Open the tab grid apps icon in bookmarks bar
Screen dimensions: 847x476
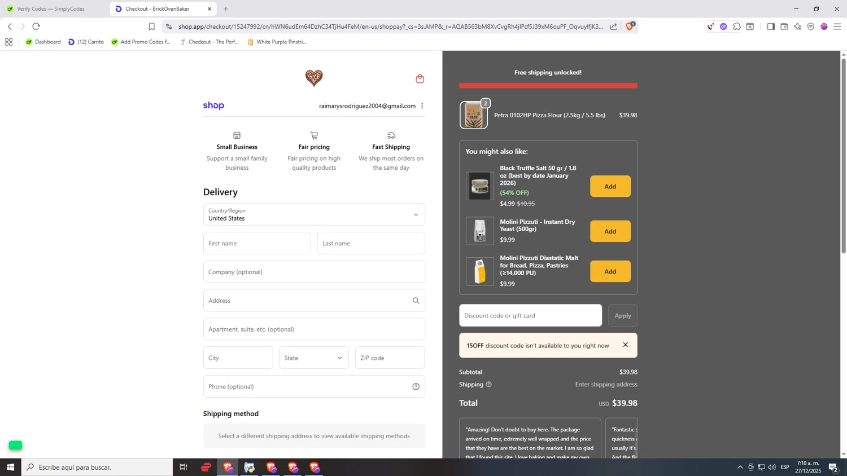(8, 42)
